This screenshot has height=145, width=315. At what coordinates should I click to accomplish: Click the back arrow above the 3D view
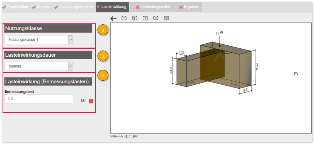click(114, 19)
